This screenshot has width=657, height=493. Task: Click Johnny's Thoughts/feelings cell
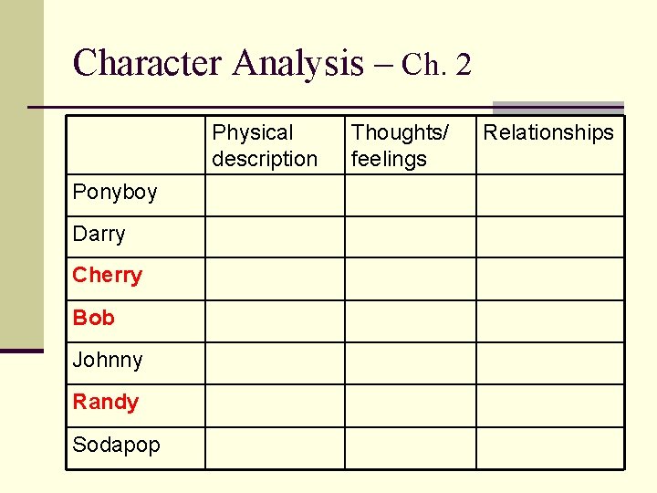point(411,363)
